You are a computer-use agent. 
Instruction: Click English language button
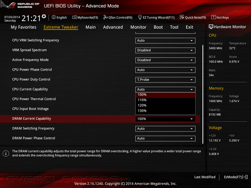[x=62, y=18]
